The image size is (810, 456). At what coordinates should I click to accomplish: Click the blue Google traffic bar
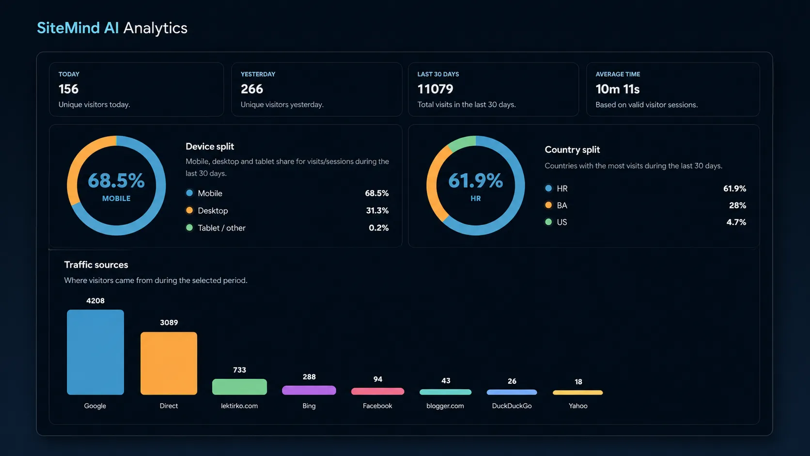click(x=95, y=352)
